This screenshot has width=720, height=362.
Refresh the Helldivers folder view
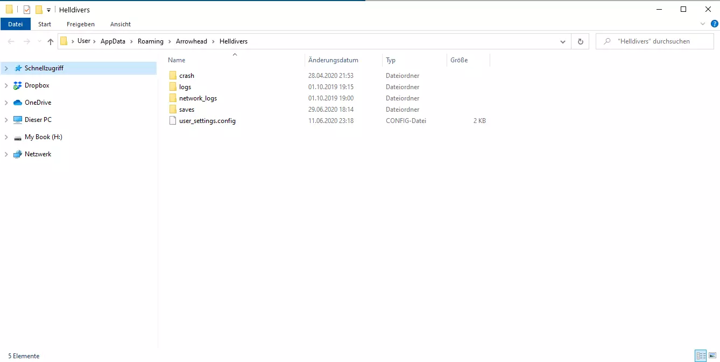pyautogui.click(x=580, y=41)
